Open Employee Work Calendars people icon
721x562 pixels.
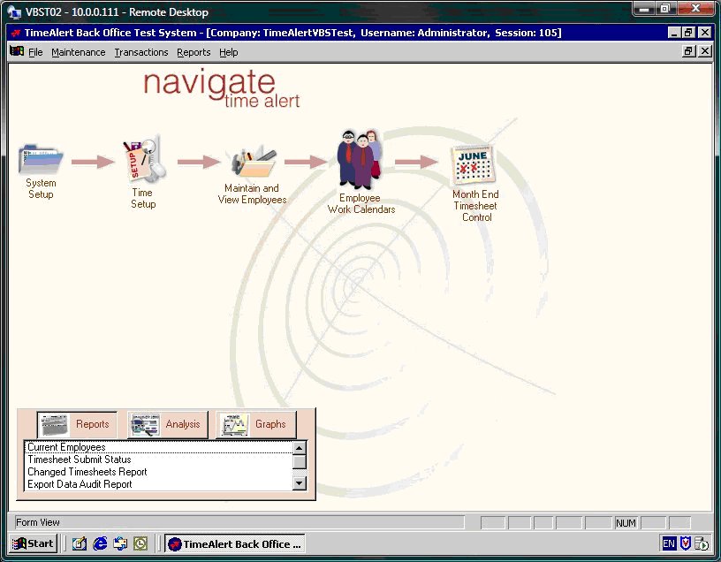[360, 159]
